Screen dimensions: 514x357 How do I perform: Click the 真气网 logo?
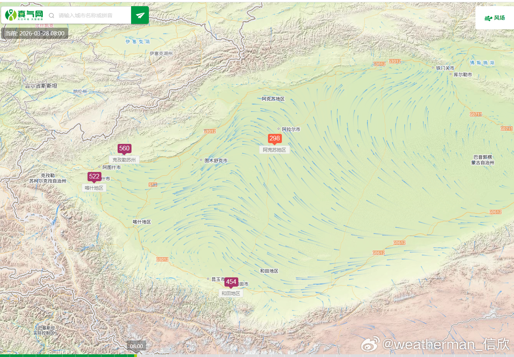tap(24, 15)
